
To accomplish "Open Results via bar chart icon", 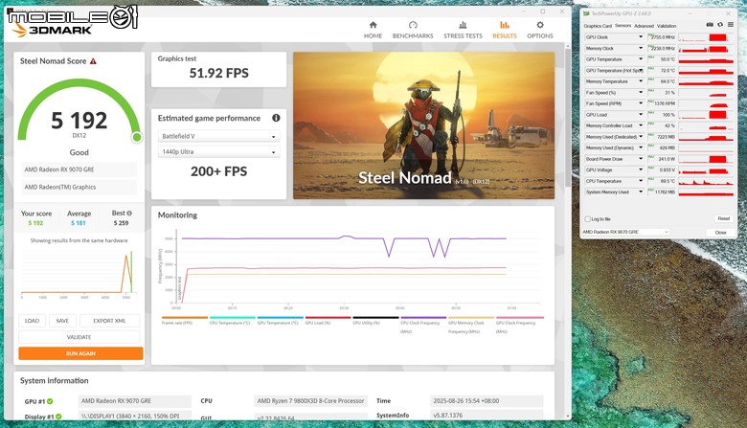I will pyautogui.click(x=505, y=25).
